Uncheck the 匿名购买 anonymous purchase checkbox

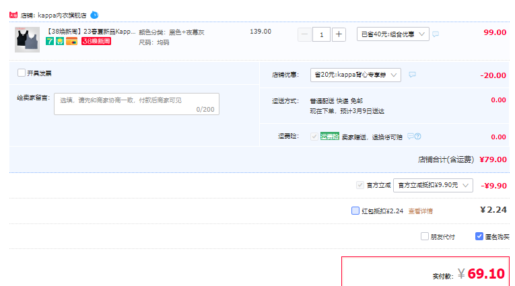479,236
